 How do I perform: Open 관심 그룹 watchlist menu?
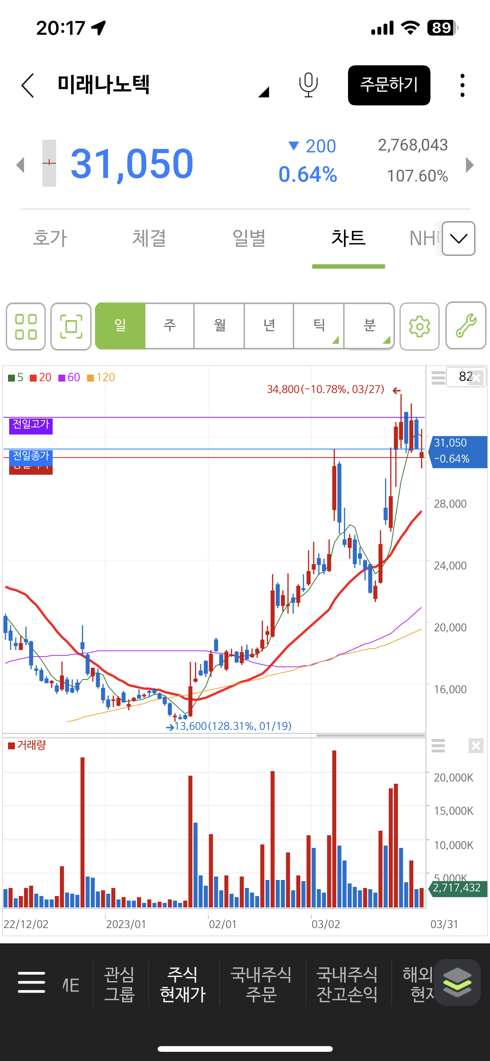119,984
